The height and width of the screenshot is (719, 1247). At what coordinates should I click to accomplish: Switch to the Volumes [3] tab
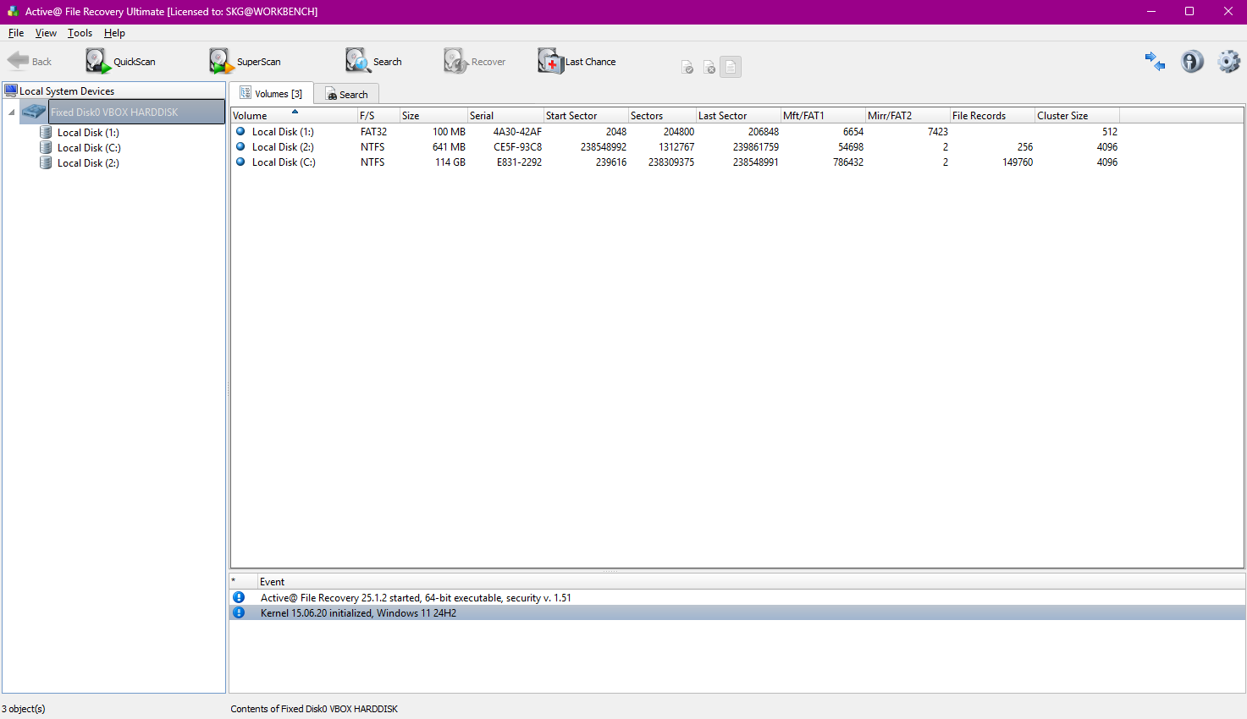coord(271,93)
